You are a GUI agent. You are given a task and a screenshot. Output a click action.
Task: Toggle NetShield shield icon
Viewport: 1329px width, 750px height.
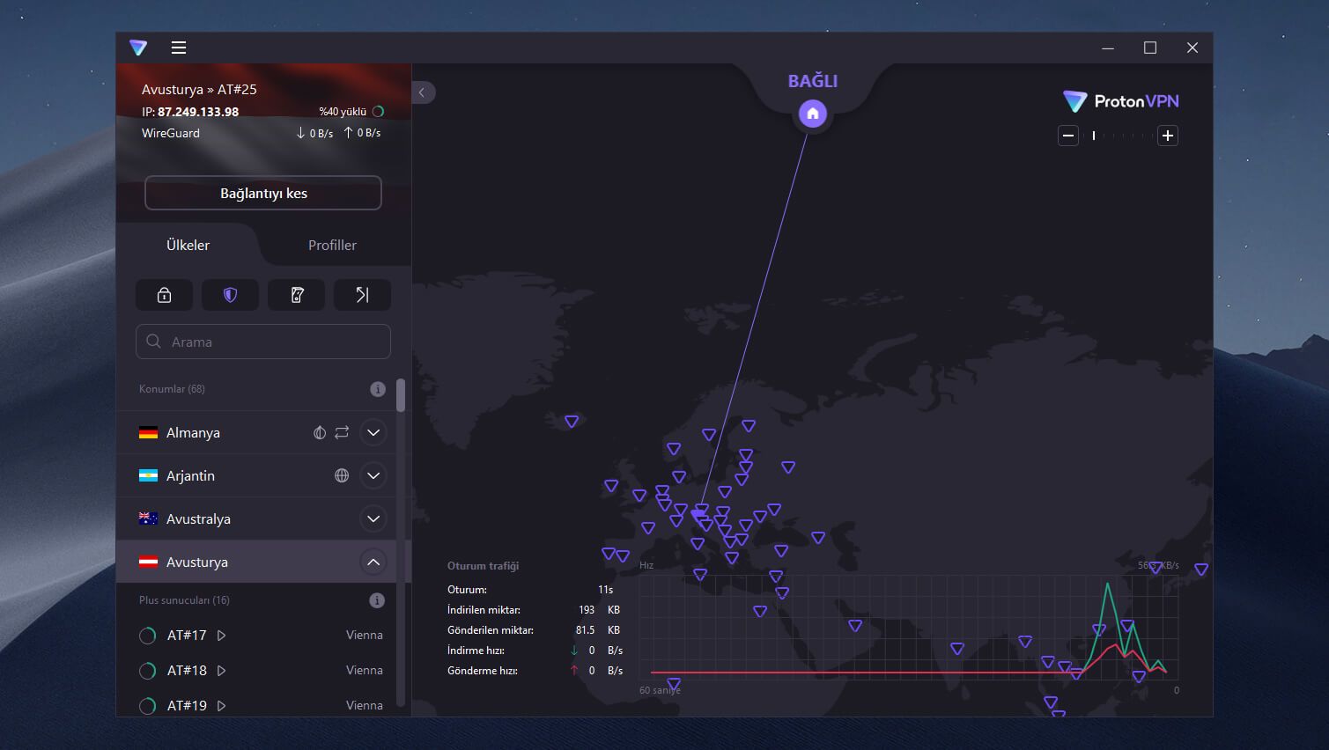(230, 295)
